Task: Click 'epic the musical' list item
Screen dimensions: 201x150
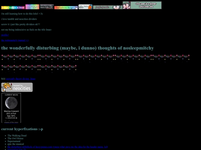Action: pos(16,144)
